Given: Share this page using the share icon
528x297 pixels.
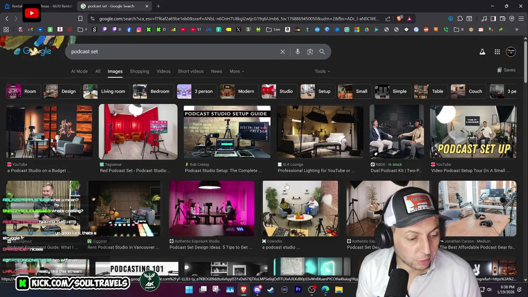Looking at the screenshot, I should 388,19.
